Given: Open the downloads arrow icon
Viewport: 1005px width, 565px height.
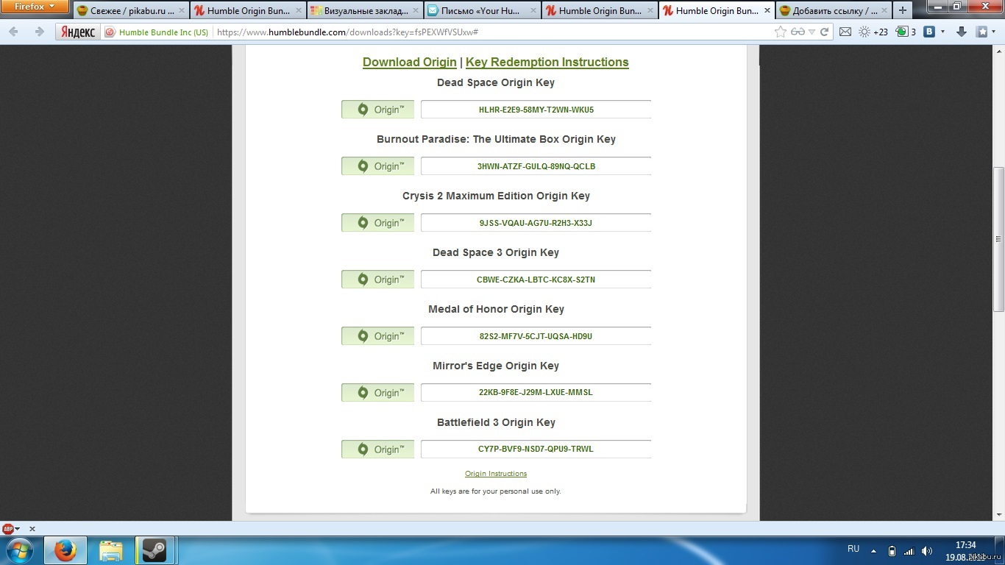Looking at the screenshot, I should click(x=962, y=32).
